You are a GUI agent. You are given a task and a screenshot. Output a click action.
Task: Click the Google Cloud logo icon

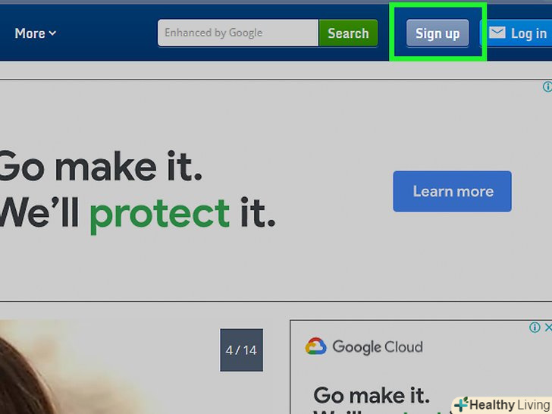click(x=315, y=347)
